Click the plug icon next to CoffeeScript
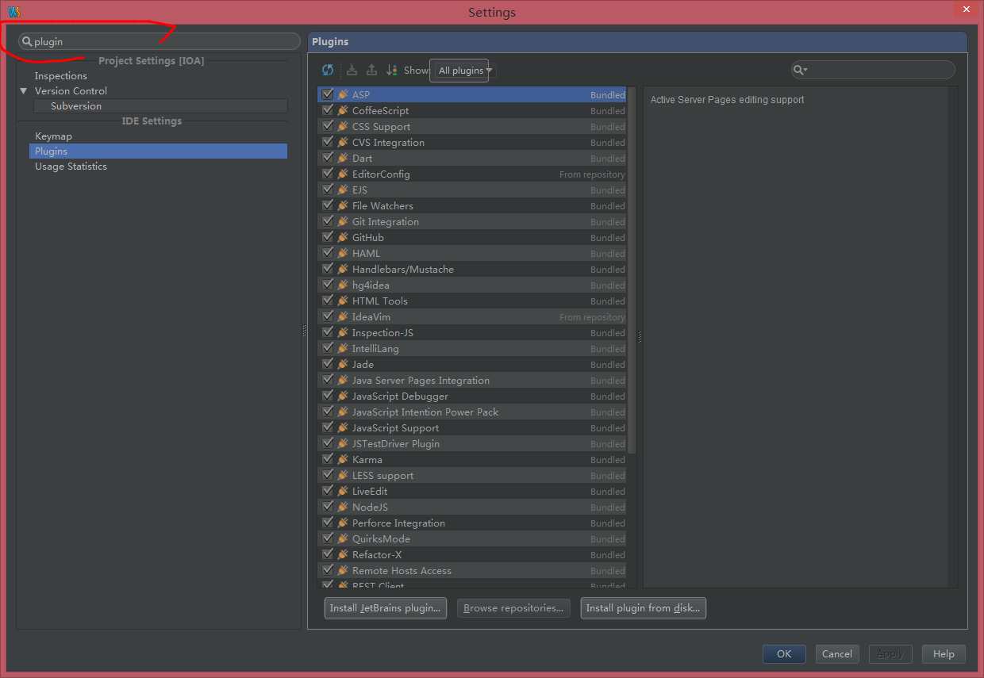The height and width of the screenshot is (678, 984). (x=343, y=110)
